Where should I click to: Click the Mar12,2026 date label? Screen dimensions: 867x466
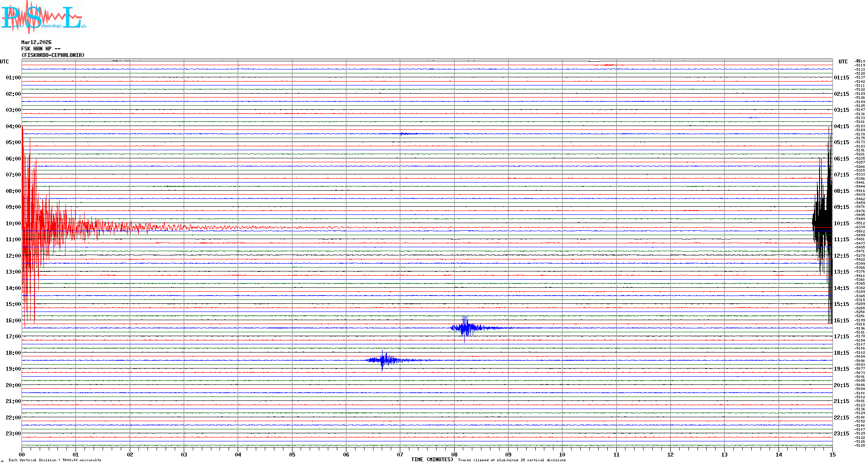(36, 42)
